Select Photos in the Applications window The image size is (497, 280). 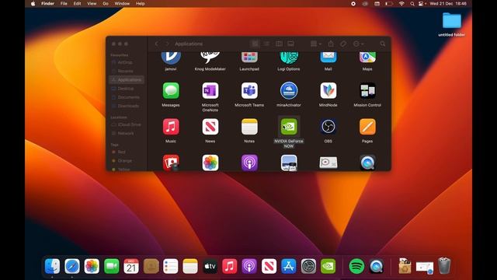click(x=210, y=163)
